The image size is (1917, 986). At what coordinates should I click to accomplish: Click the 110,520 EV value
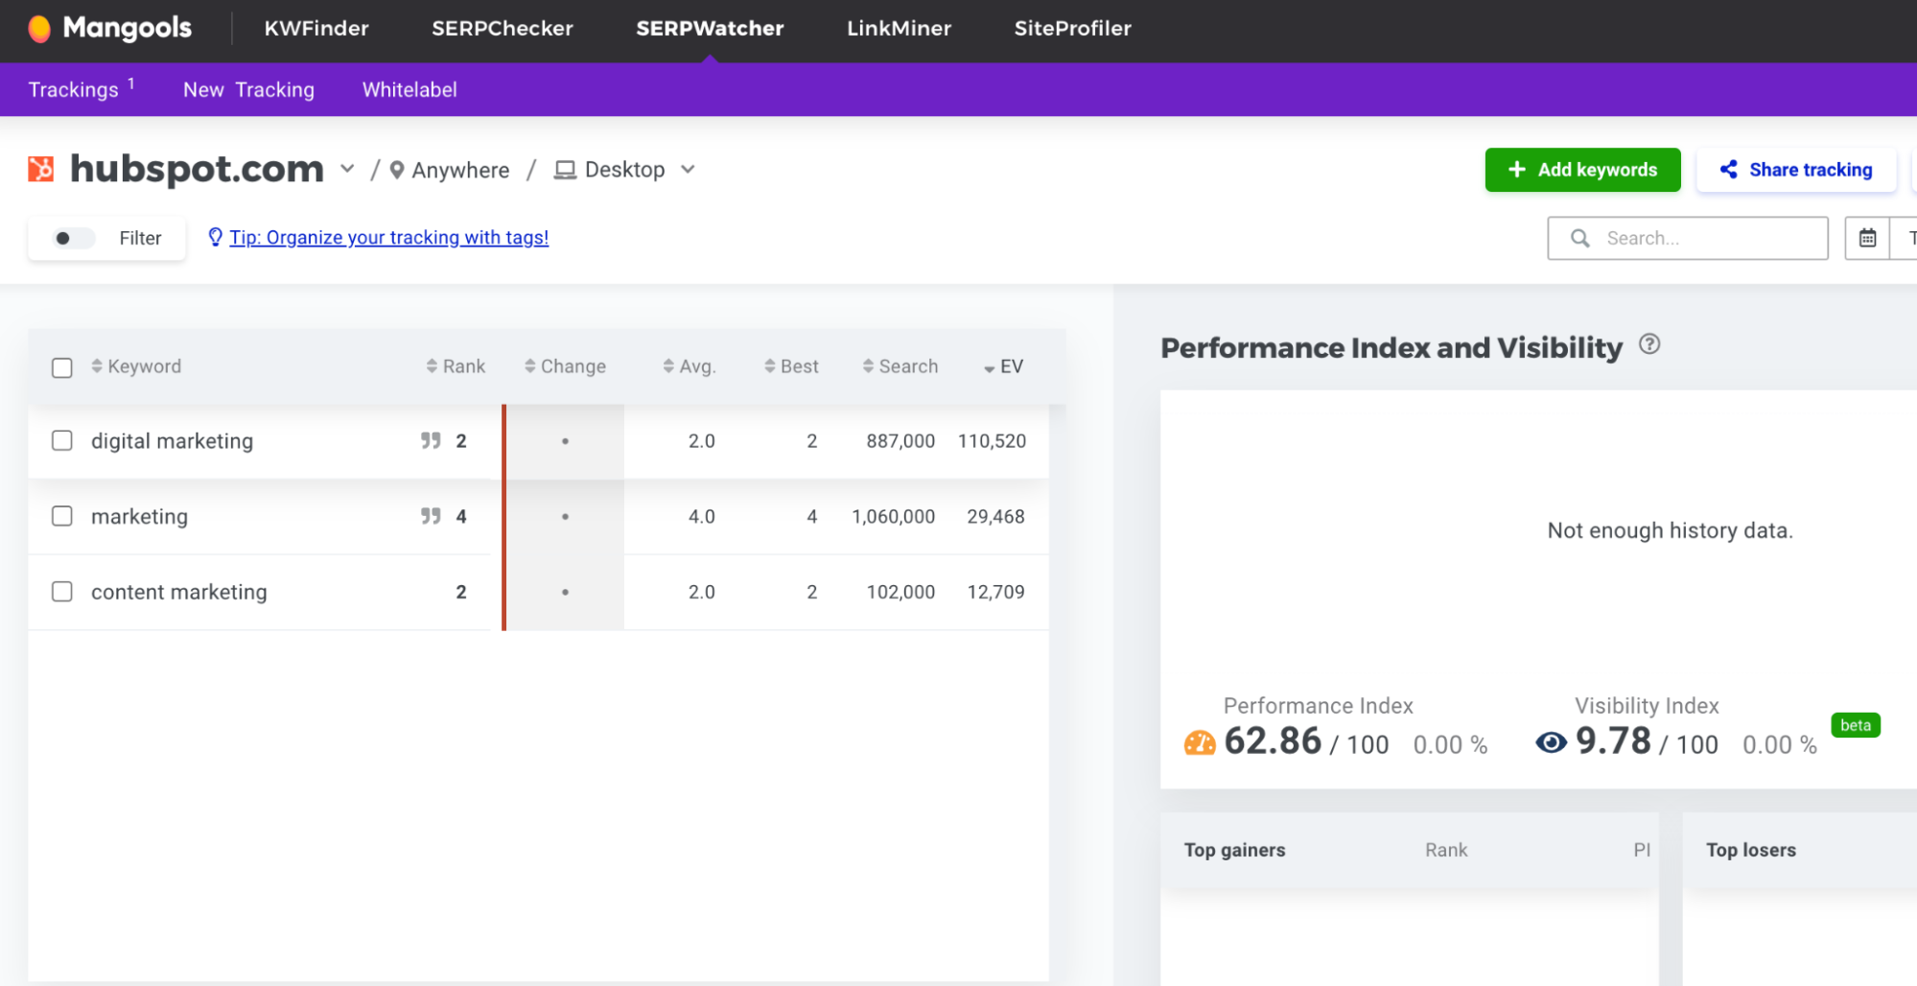pyautogui.click(x=992, y=440)
